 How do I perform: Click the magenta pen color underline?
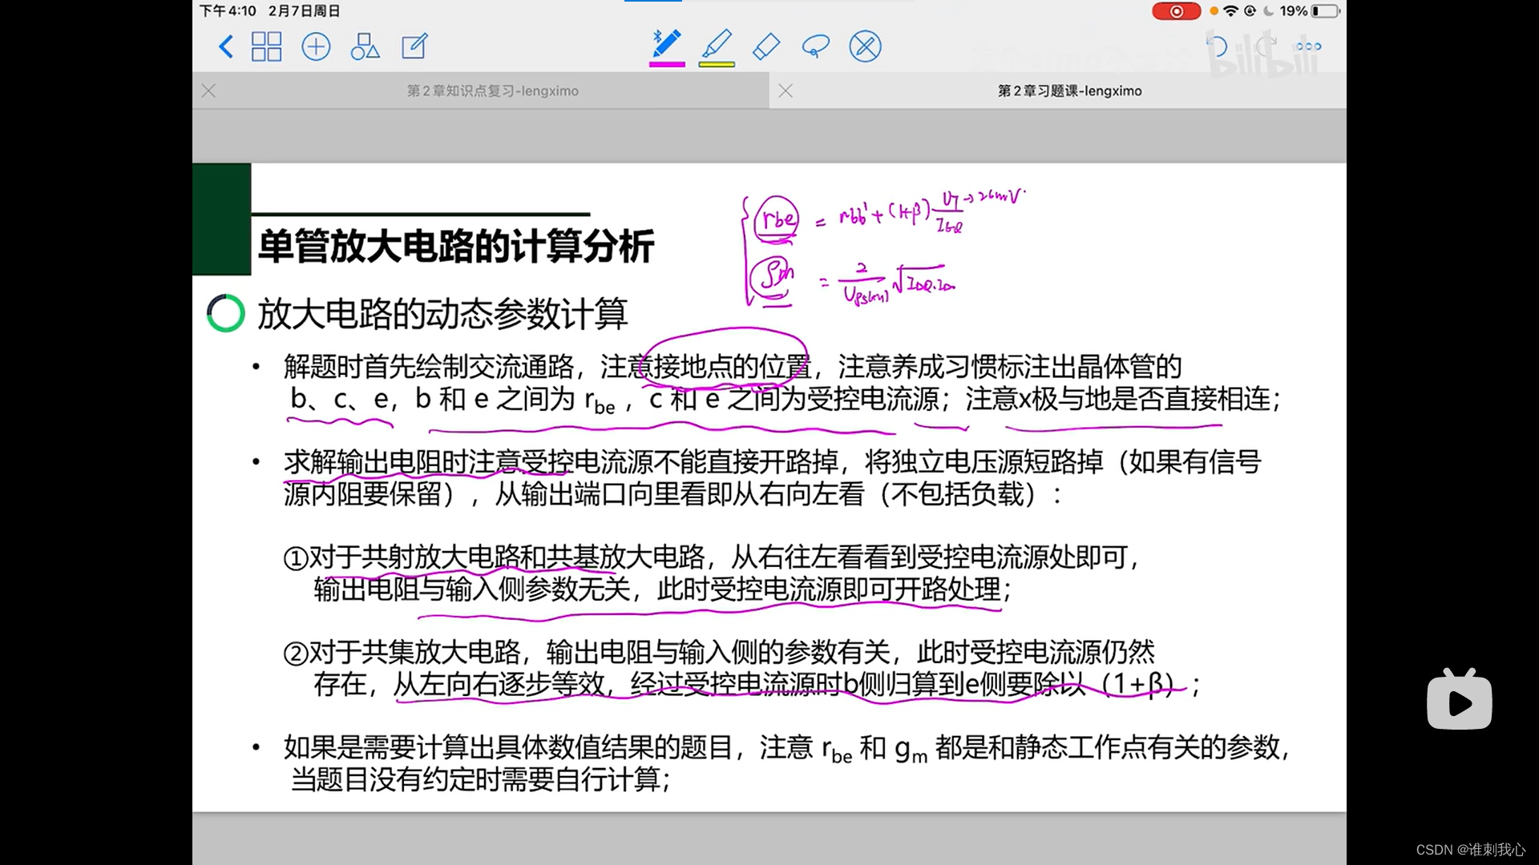tap(667, 64)
